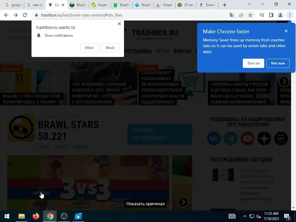296x222 pixels.
Task: Launch Firefox from taskbar
Action: (x=36, y=216)
